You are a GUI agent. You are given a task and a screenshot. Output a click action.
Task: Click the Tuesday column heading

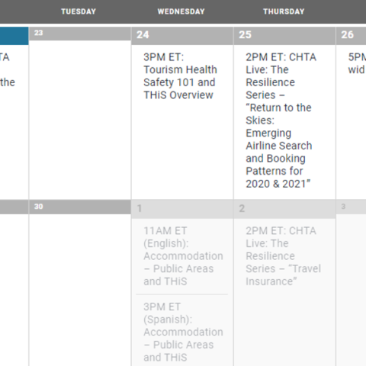[x=79, y=11]
